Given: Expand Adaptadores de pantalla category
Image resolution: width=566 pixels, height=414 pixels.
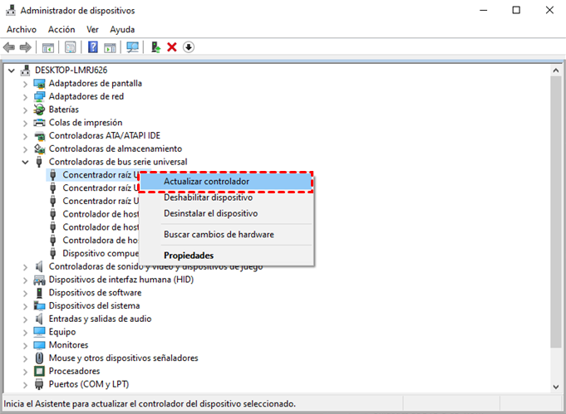Looking at the screenshot, I should [25, 83].
